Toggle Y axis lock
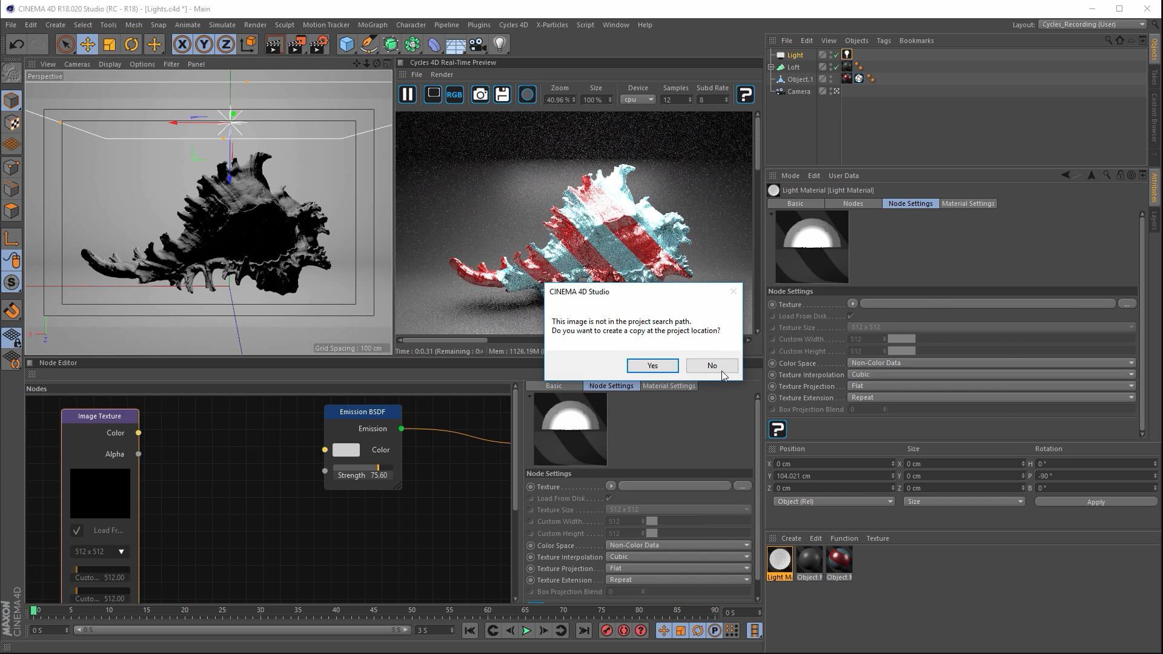Screen dimensions: 1163x654 [204, 44]
